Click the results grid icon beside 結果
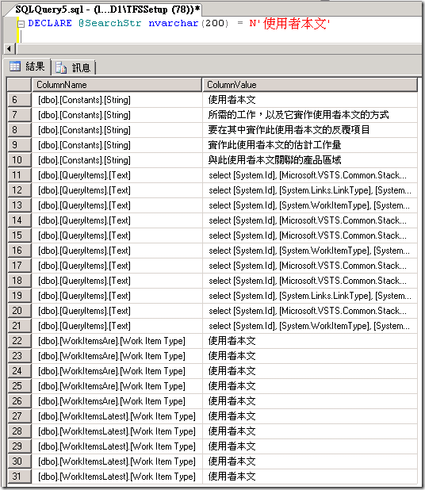The height and width of the screenshot is (490, 425). coord(15,67)
